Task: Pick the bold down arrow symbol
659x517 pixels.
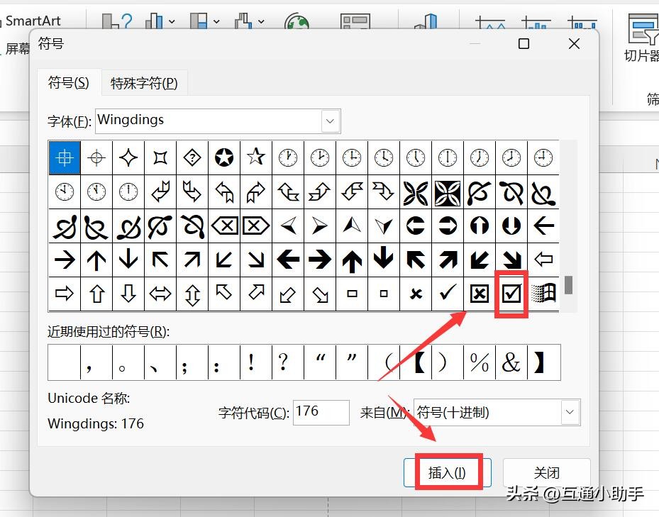Action: pos(384,260)
